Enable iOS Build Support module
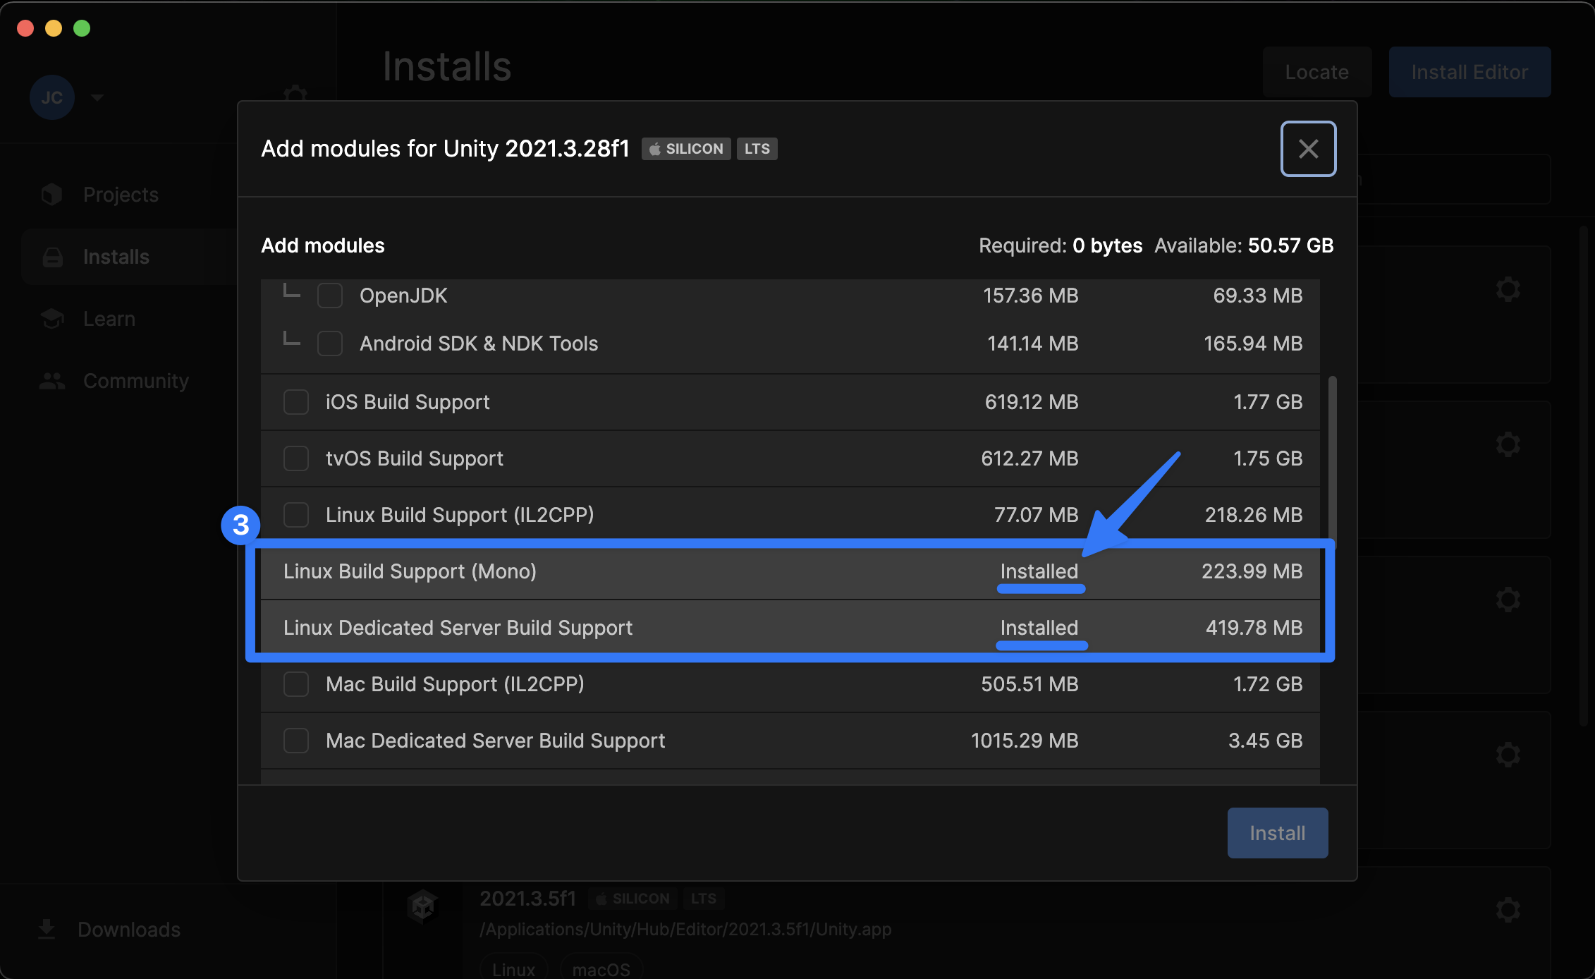1595x979 pixels. click(x=296, y=402)
